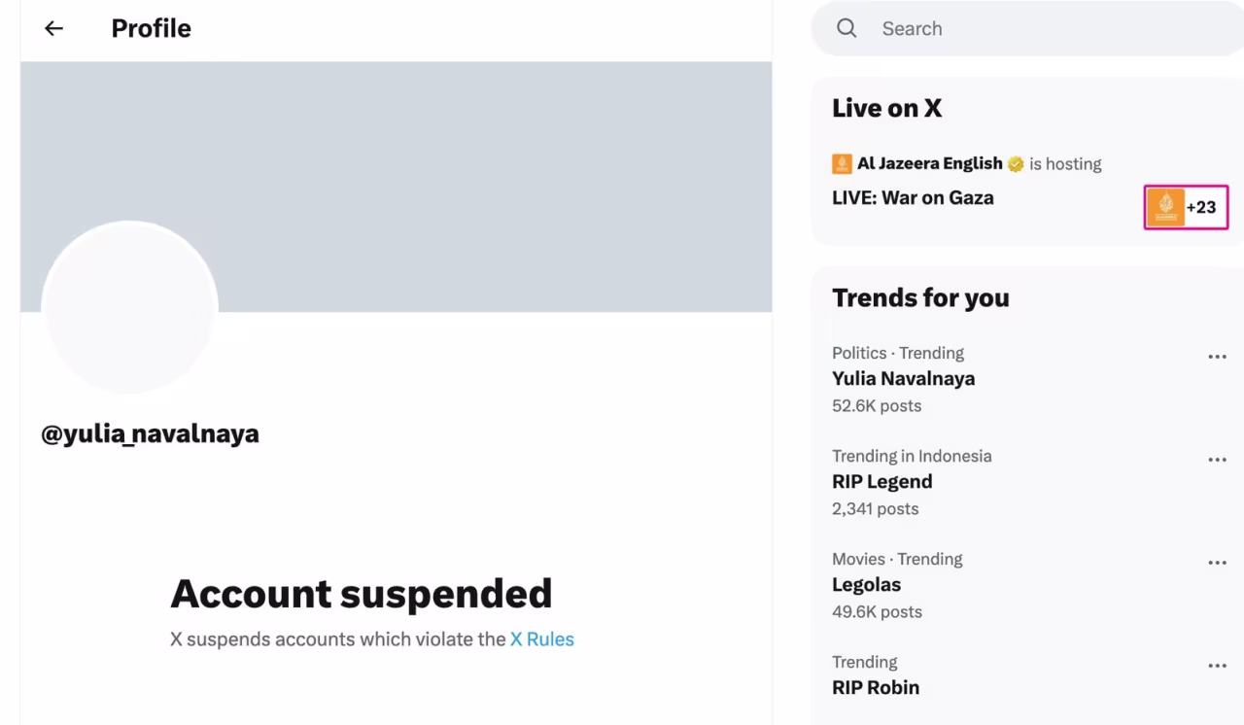1244x725 pixels.
Task: Follow the X Rules link
Action: (x=541, y=639)
